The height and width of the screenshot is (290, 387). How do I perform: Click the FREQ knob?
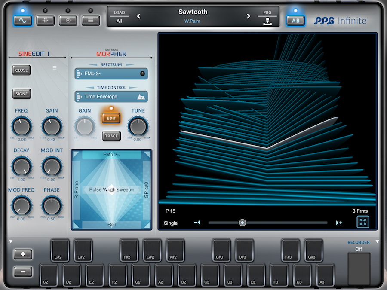click(22, 126)
